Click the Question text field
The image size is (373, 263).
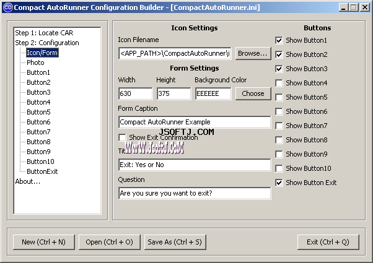tap(195, 194)
